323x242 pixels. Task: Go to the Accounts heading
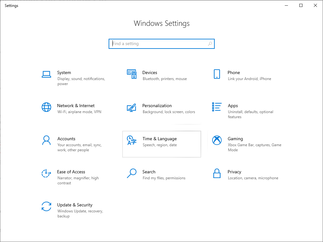[x=66, y=139]
